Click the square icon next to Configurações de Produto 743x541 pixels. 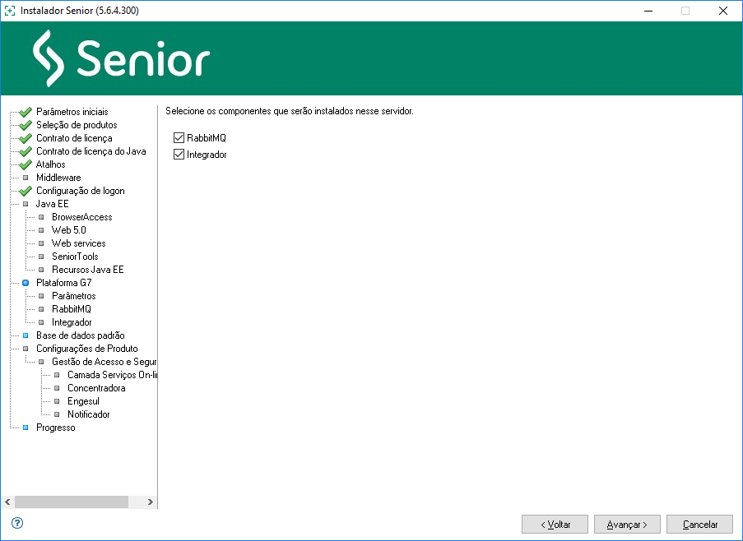[x=26, y=349]
